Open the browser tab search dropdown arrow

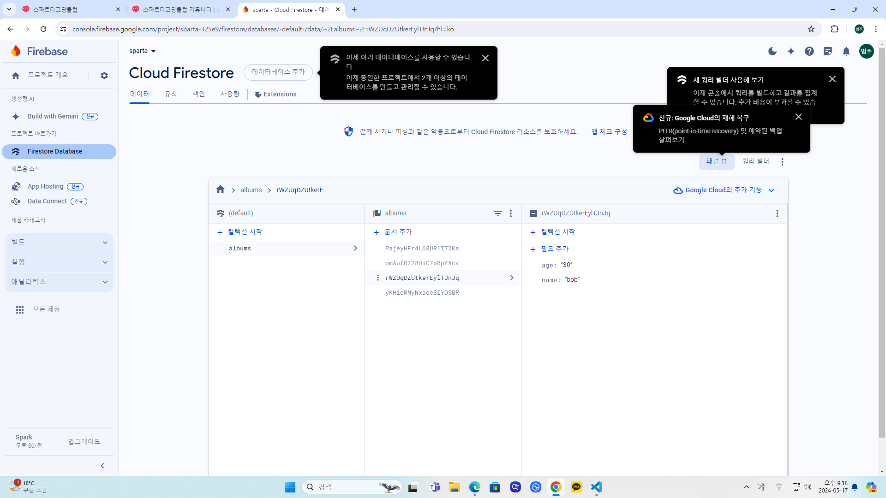[x=9, y=9]
